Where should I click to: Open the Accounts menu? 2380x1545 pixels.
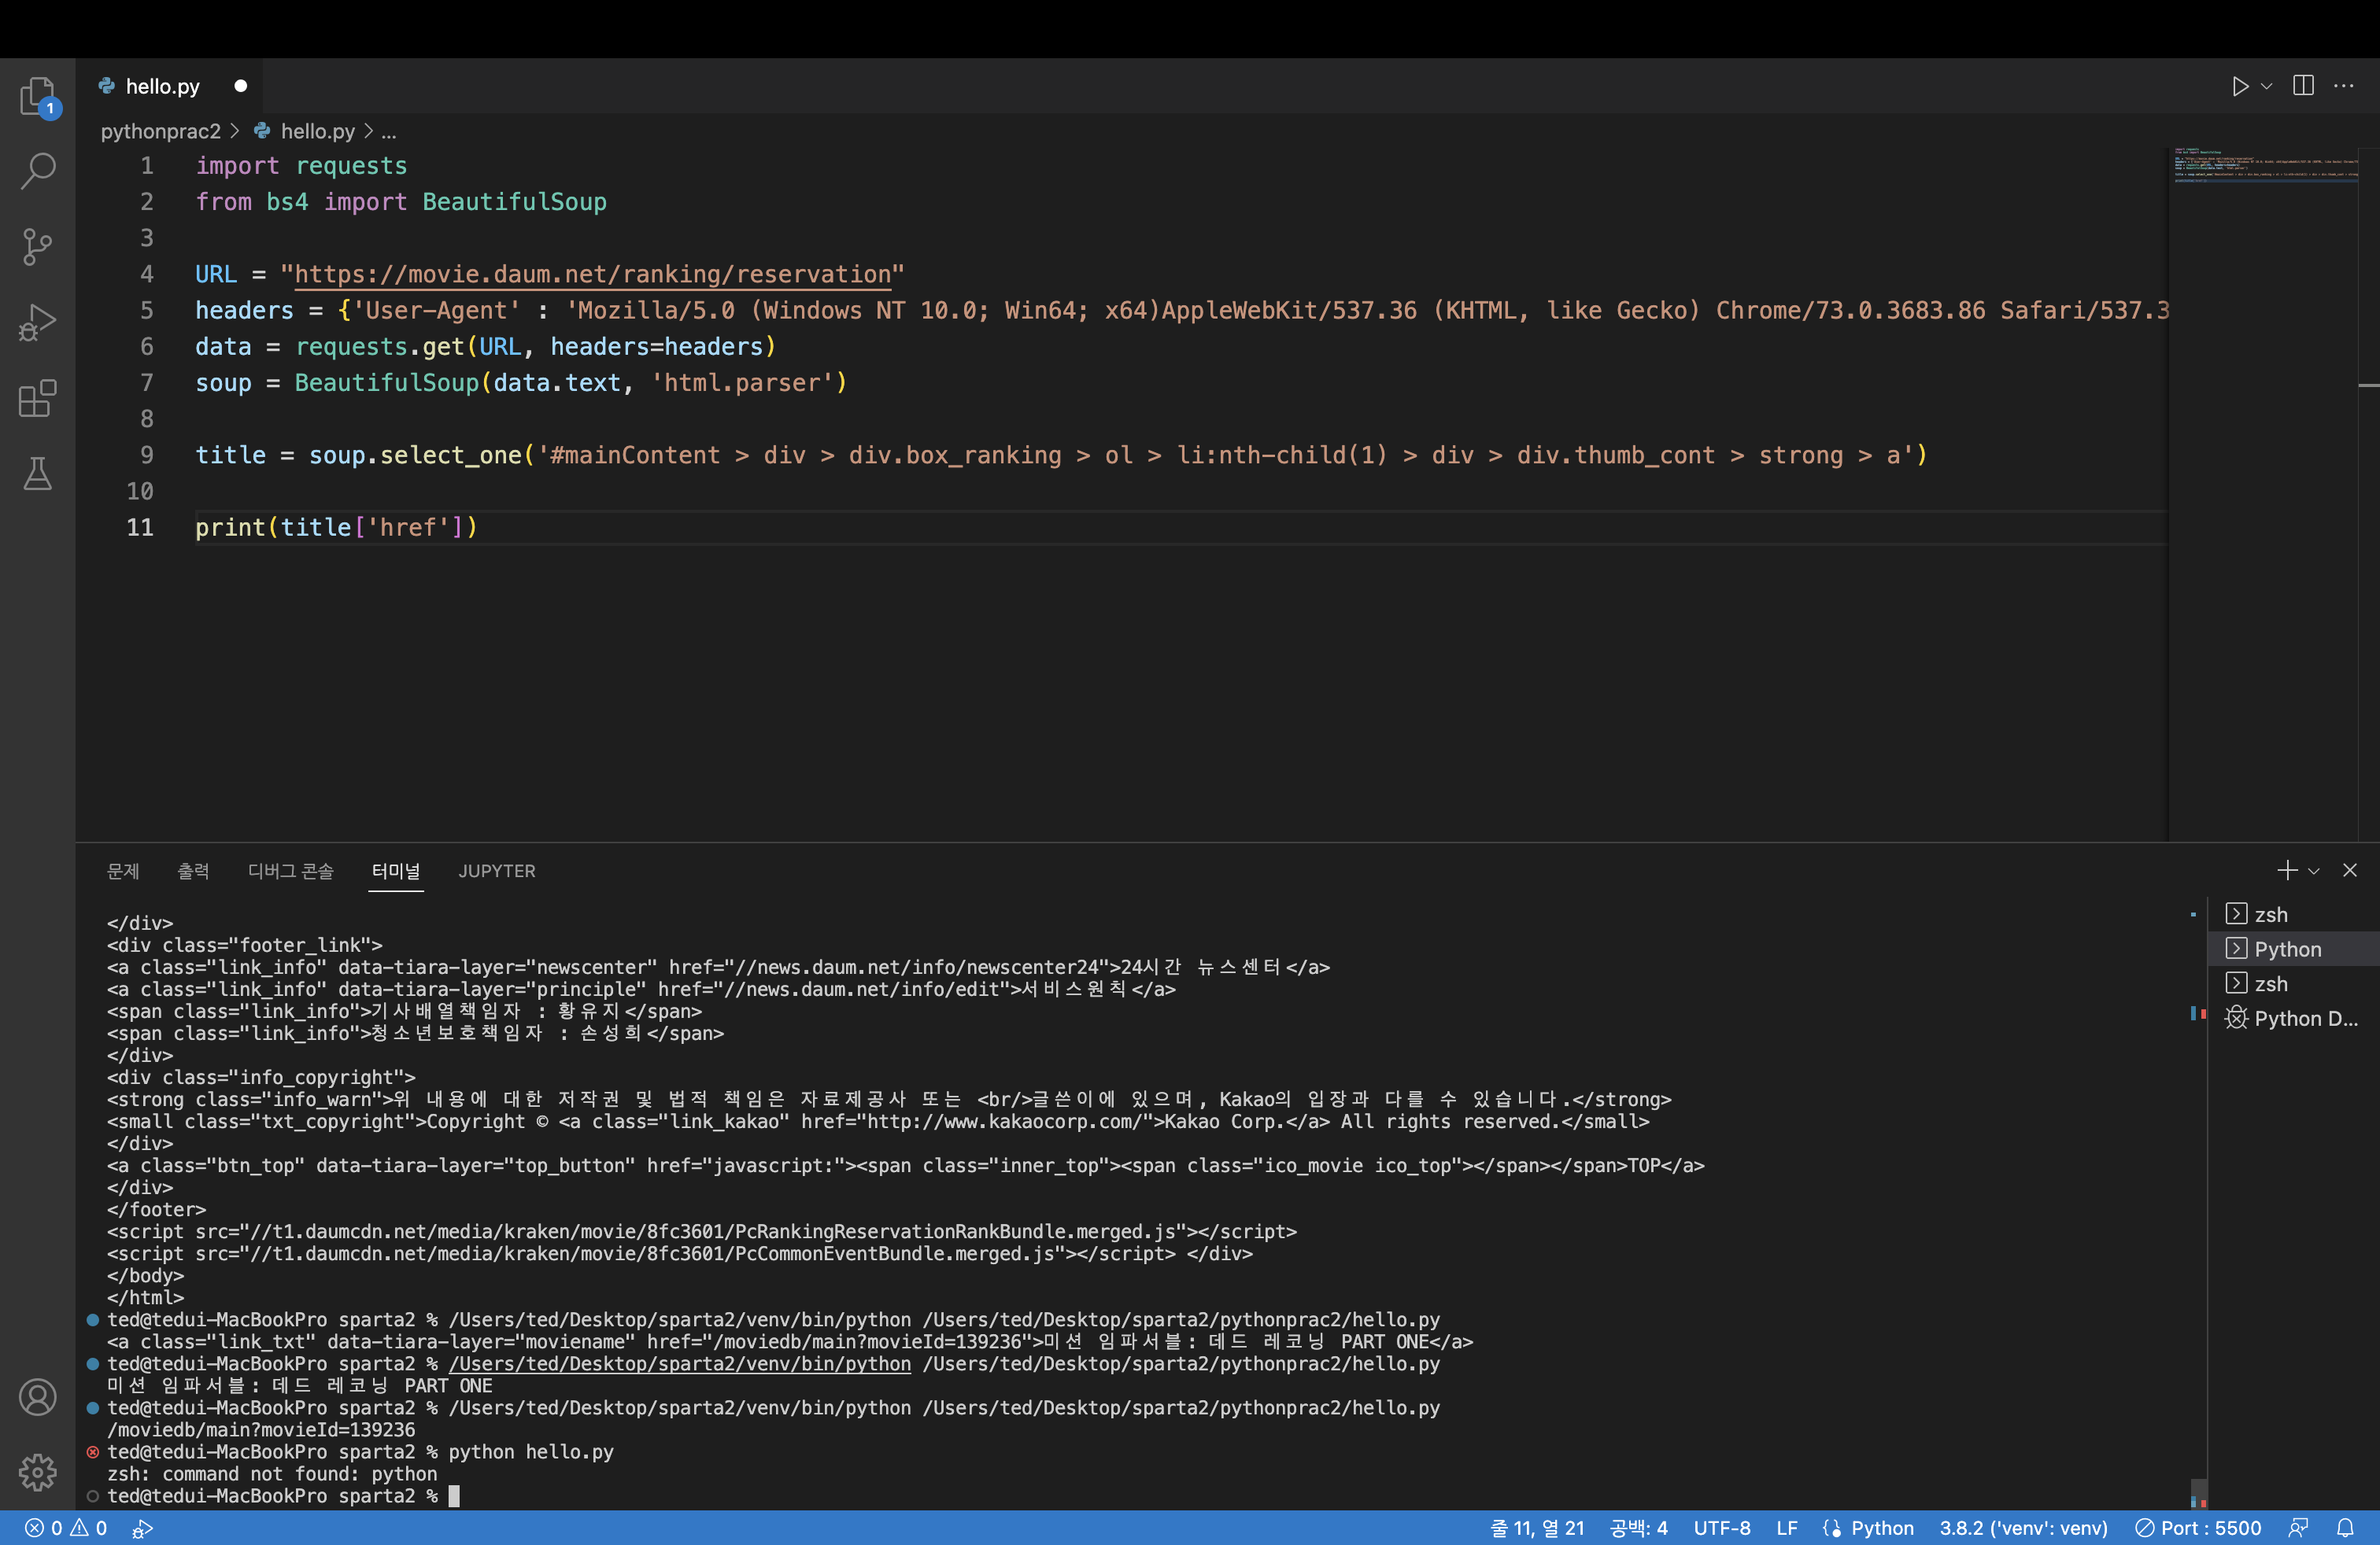38,1396
